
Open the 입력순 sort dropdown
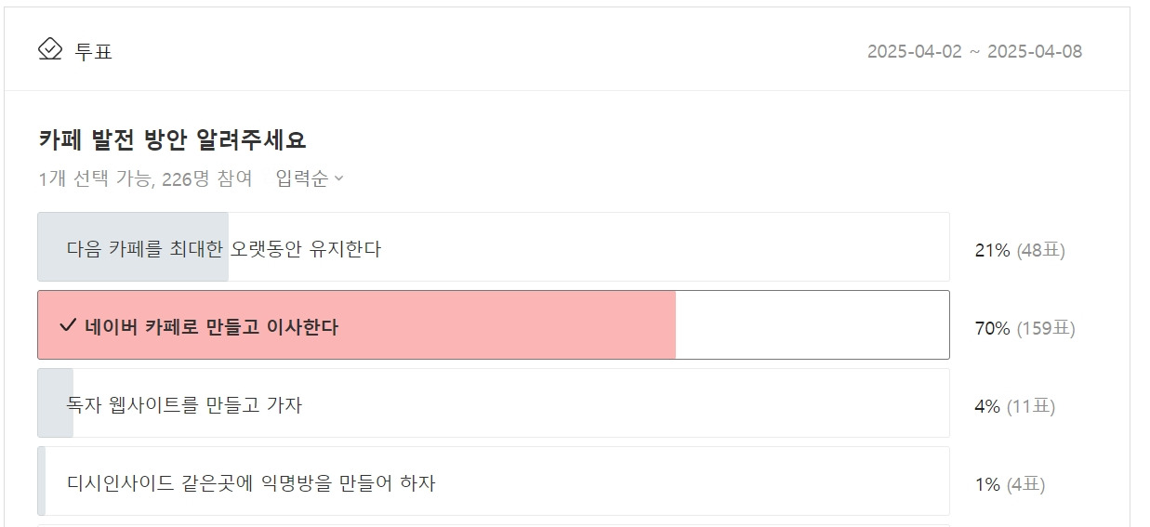(310, 178)
